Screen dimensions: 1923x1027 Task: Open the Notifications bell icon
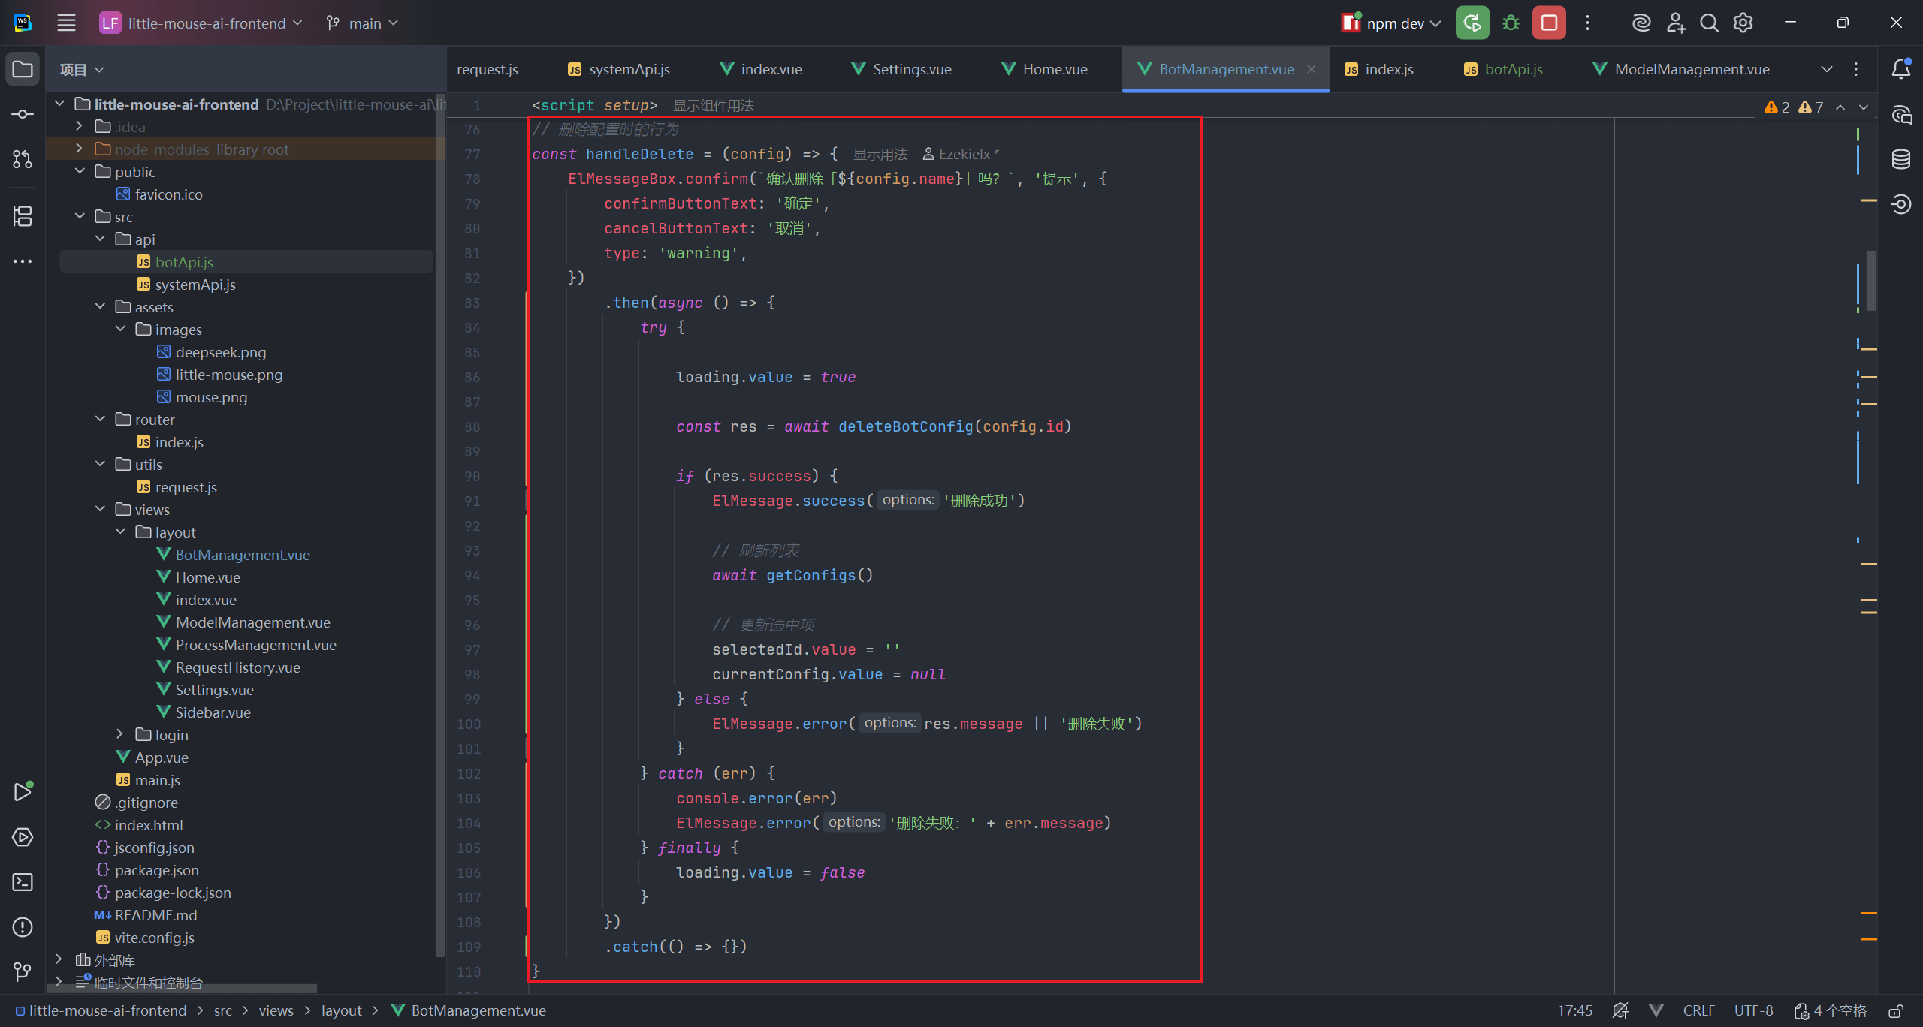1901,69
